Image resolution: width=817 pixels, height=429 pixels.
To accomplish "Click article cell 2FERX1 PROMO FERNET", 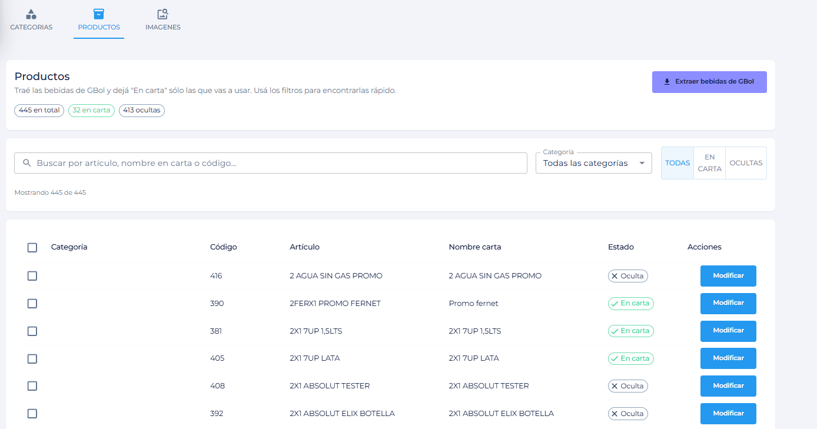I will click(336, 304).
